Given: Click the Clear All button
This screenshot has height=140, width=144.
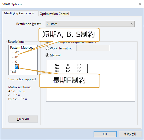Looking at the screenshot, I should (23, 119).
